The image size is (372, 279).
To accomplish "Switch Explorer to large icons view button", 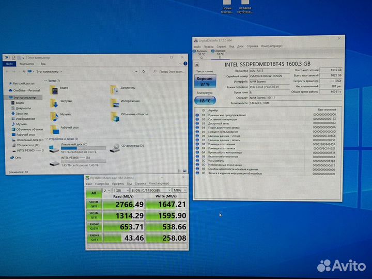I will [184, 171].
